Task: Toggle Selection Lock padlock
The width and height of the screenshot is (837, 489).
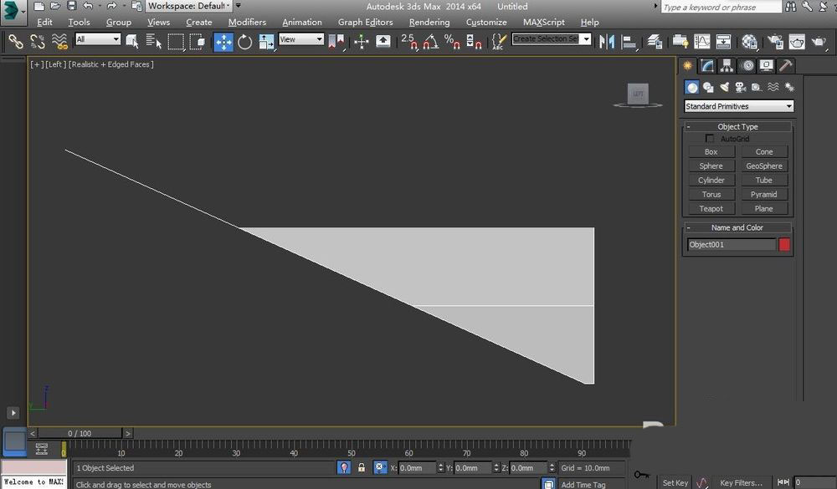Action: click(x=362, y=467)
